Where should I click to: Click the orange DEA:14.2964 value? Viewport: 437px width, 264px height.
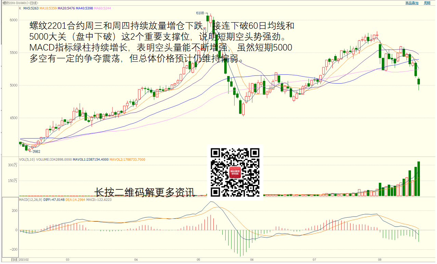[x=75, y=200]
